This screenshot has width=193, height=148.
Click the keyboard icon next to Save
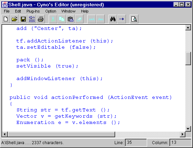[x=32, y=19]
